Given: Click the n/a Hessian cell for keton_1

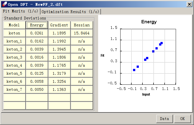Looking at the screenshot, I should (x=82, y=41).
